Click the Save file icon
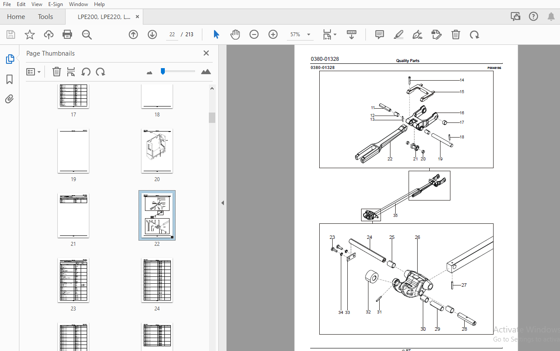This screenshot has width=560, height=351. coord(11,34)
